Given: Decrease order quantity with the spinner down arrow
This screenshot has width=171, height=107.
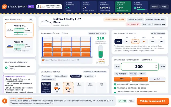Looking at the screenshot, I should coord(156,68).
